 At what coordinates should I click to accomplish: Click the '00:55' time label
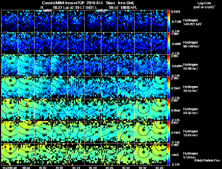[26, 168]
